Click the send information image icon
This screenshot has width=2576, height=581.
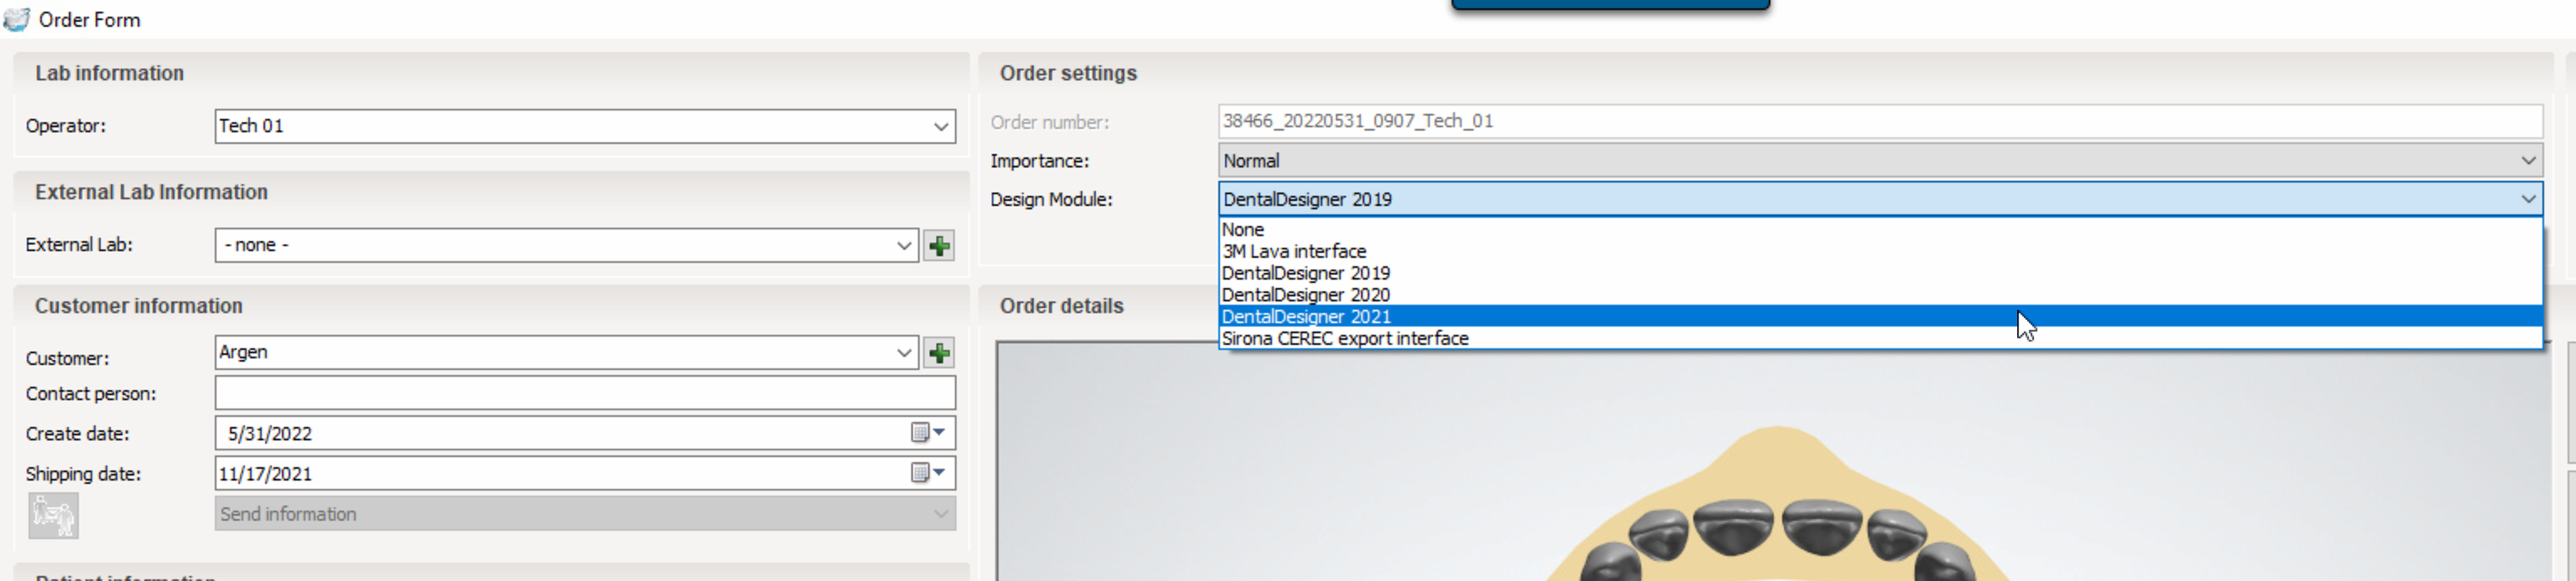click(53, 515)
